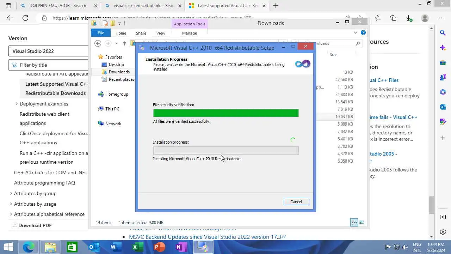Cancel the Visual C++ 2010 installation
451x254 pixels.
(296, 202)
